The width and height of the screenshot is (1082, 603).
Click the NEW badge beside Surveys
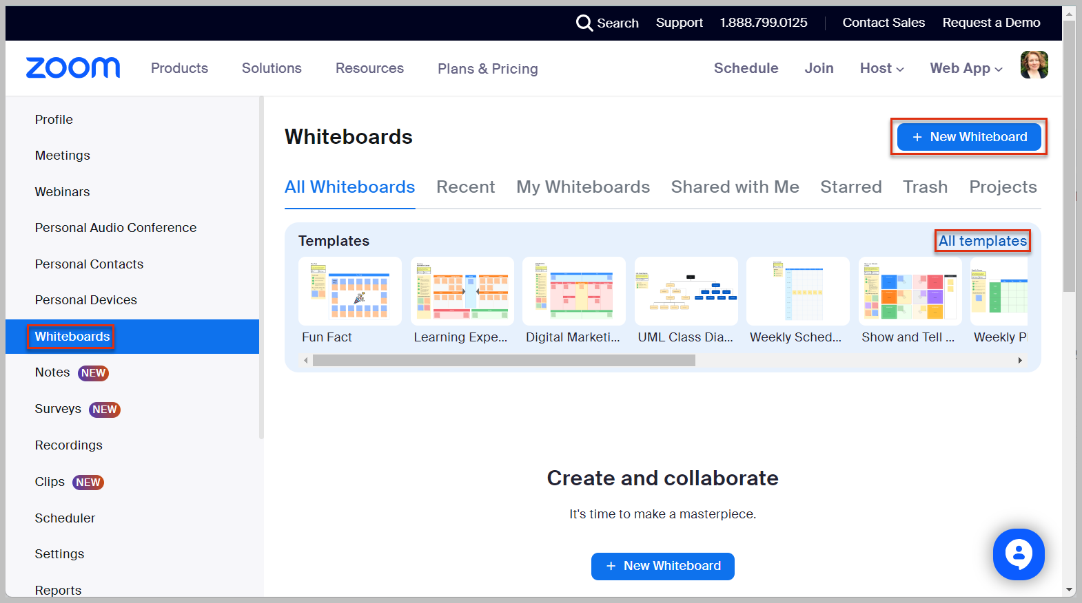[x=105, y=410]
